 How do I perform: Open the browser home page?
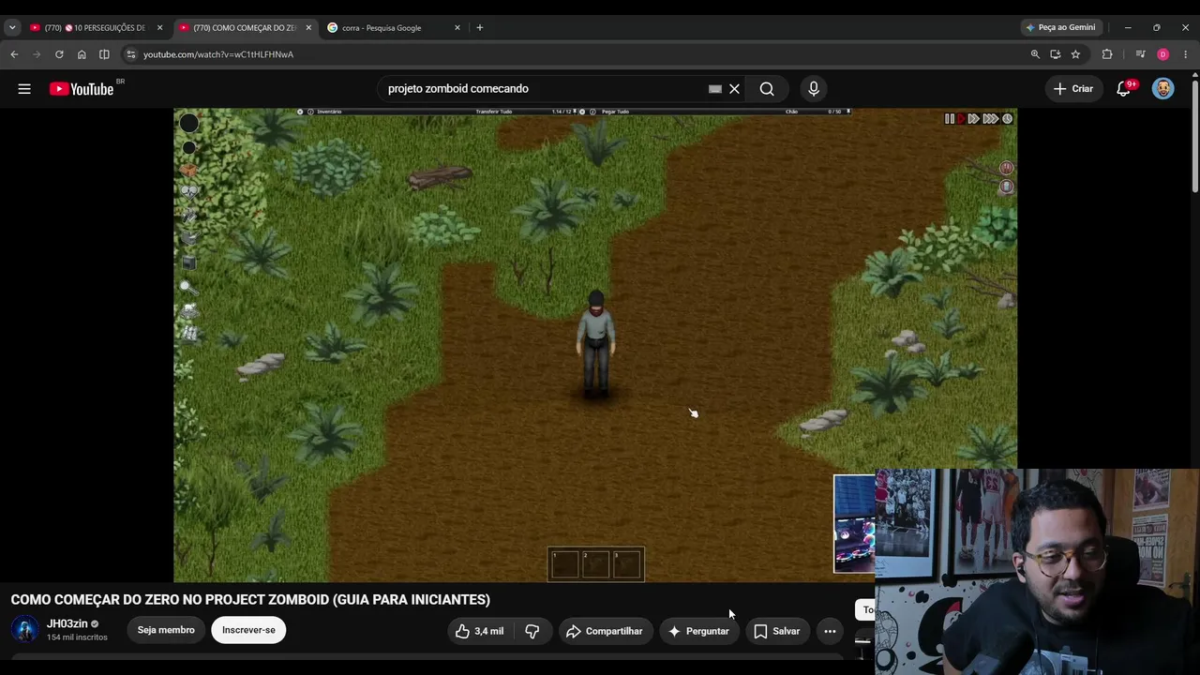[82, 54]
